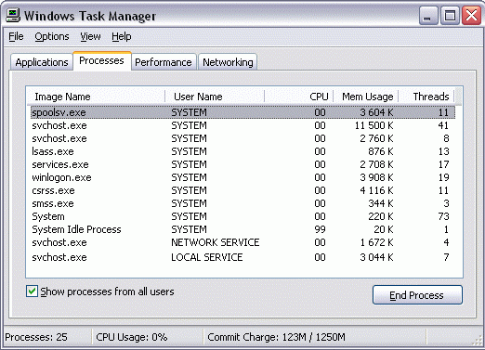This screenshot has height=350, width=485.
Task: Select svchost.exe using 11 500 K memory
Action: [242, 125]
